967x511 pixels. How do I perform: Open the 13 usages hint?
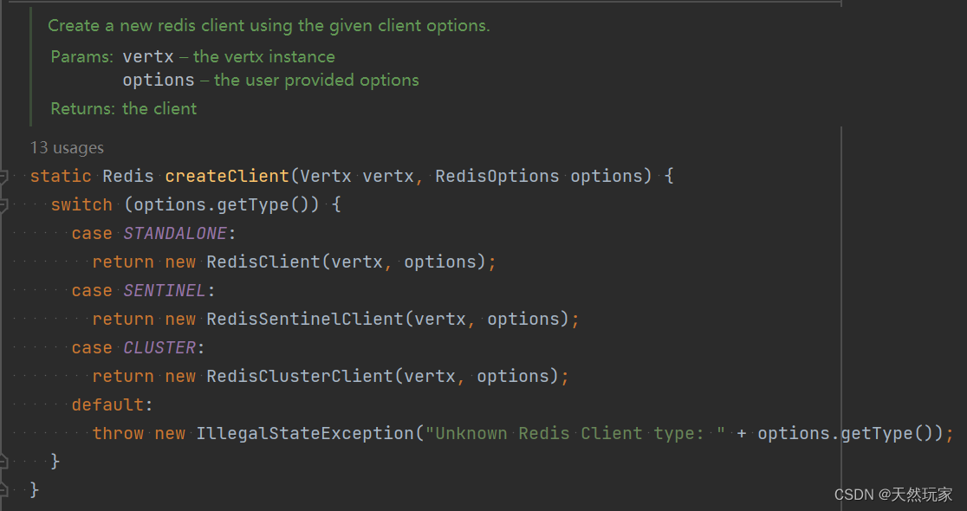tap(67, 147)
